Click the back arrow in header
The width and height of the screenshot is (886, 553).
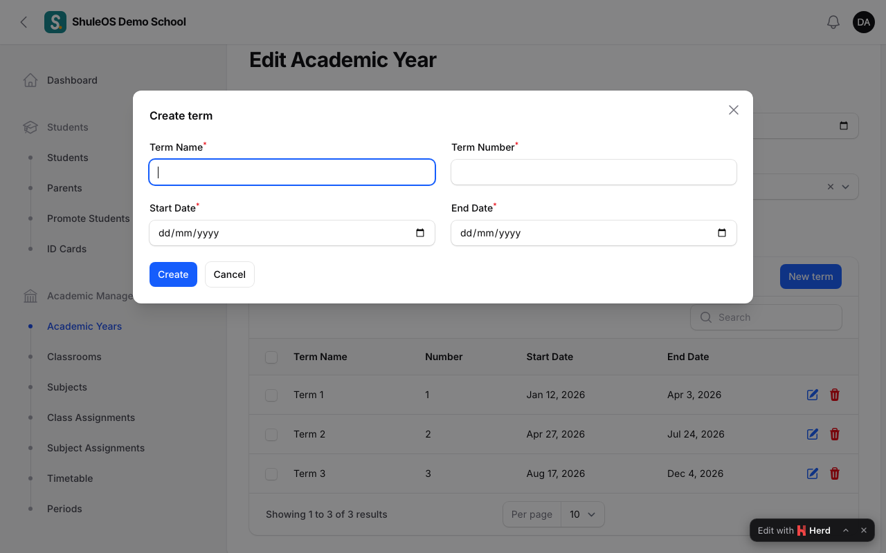[24, 22]
